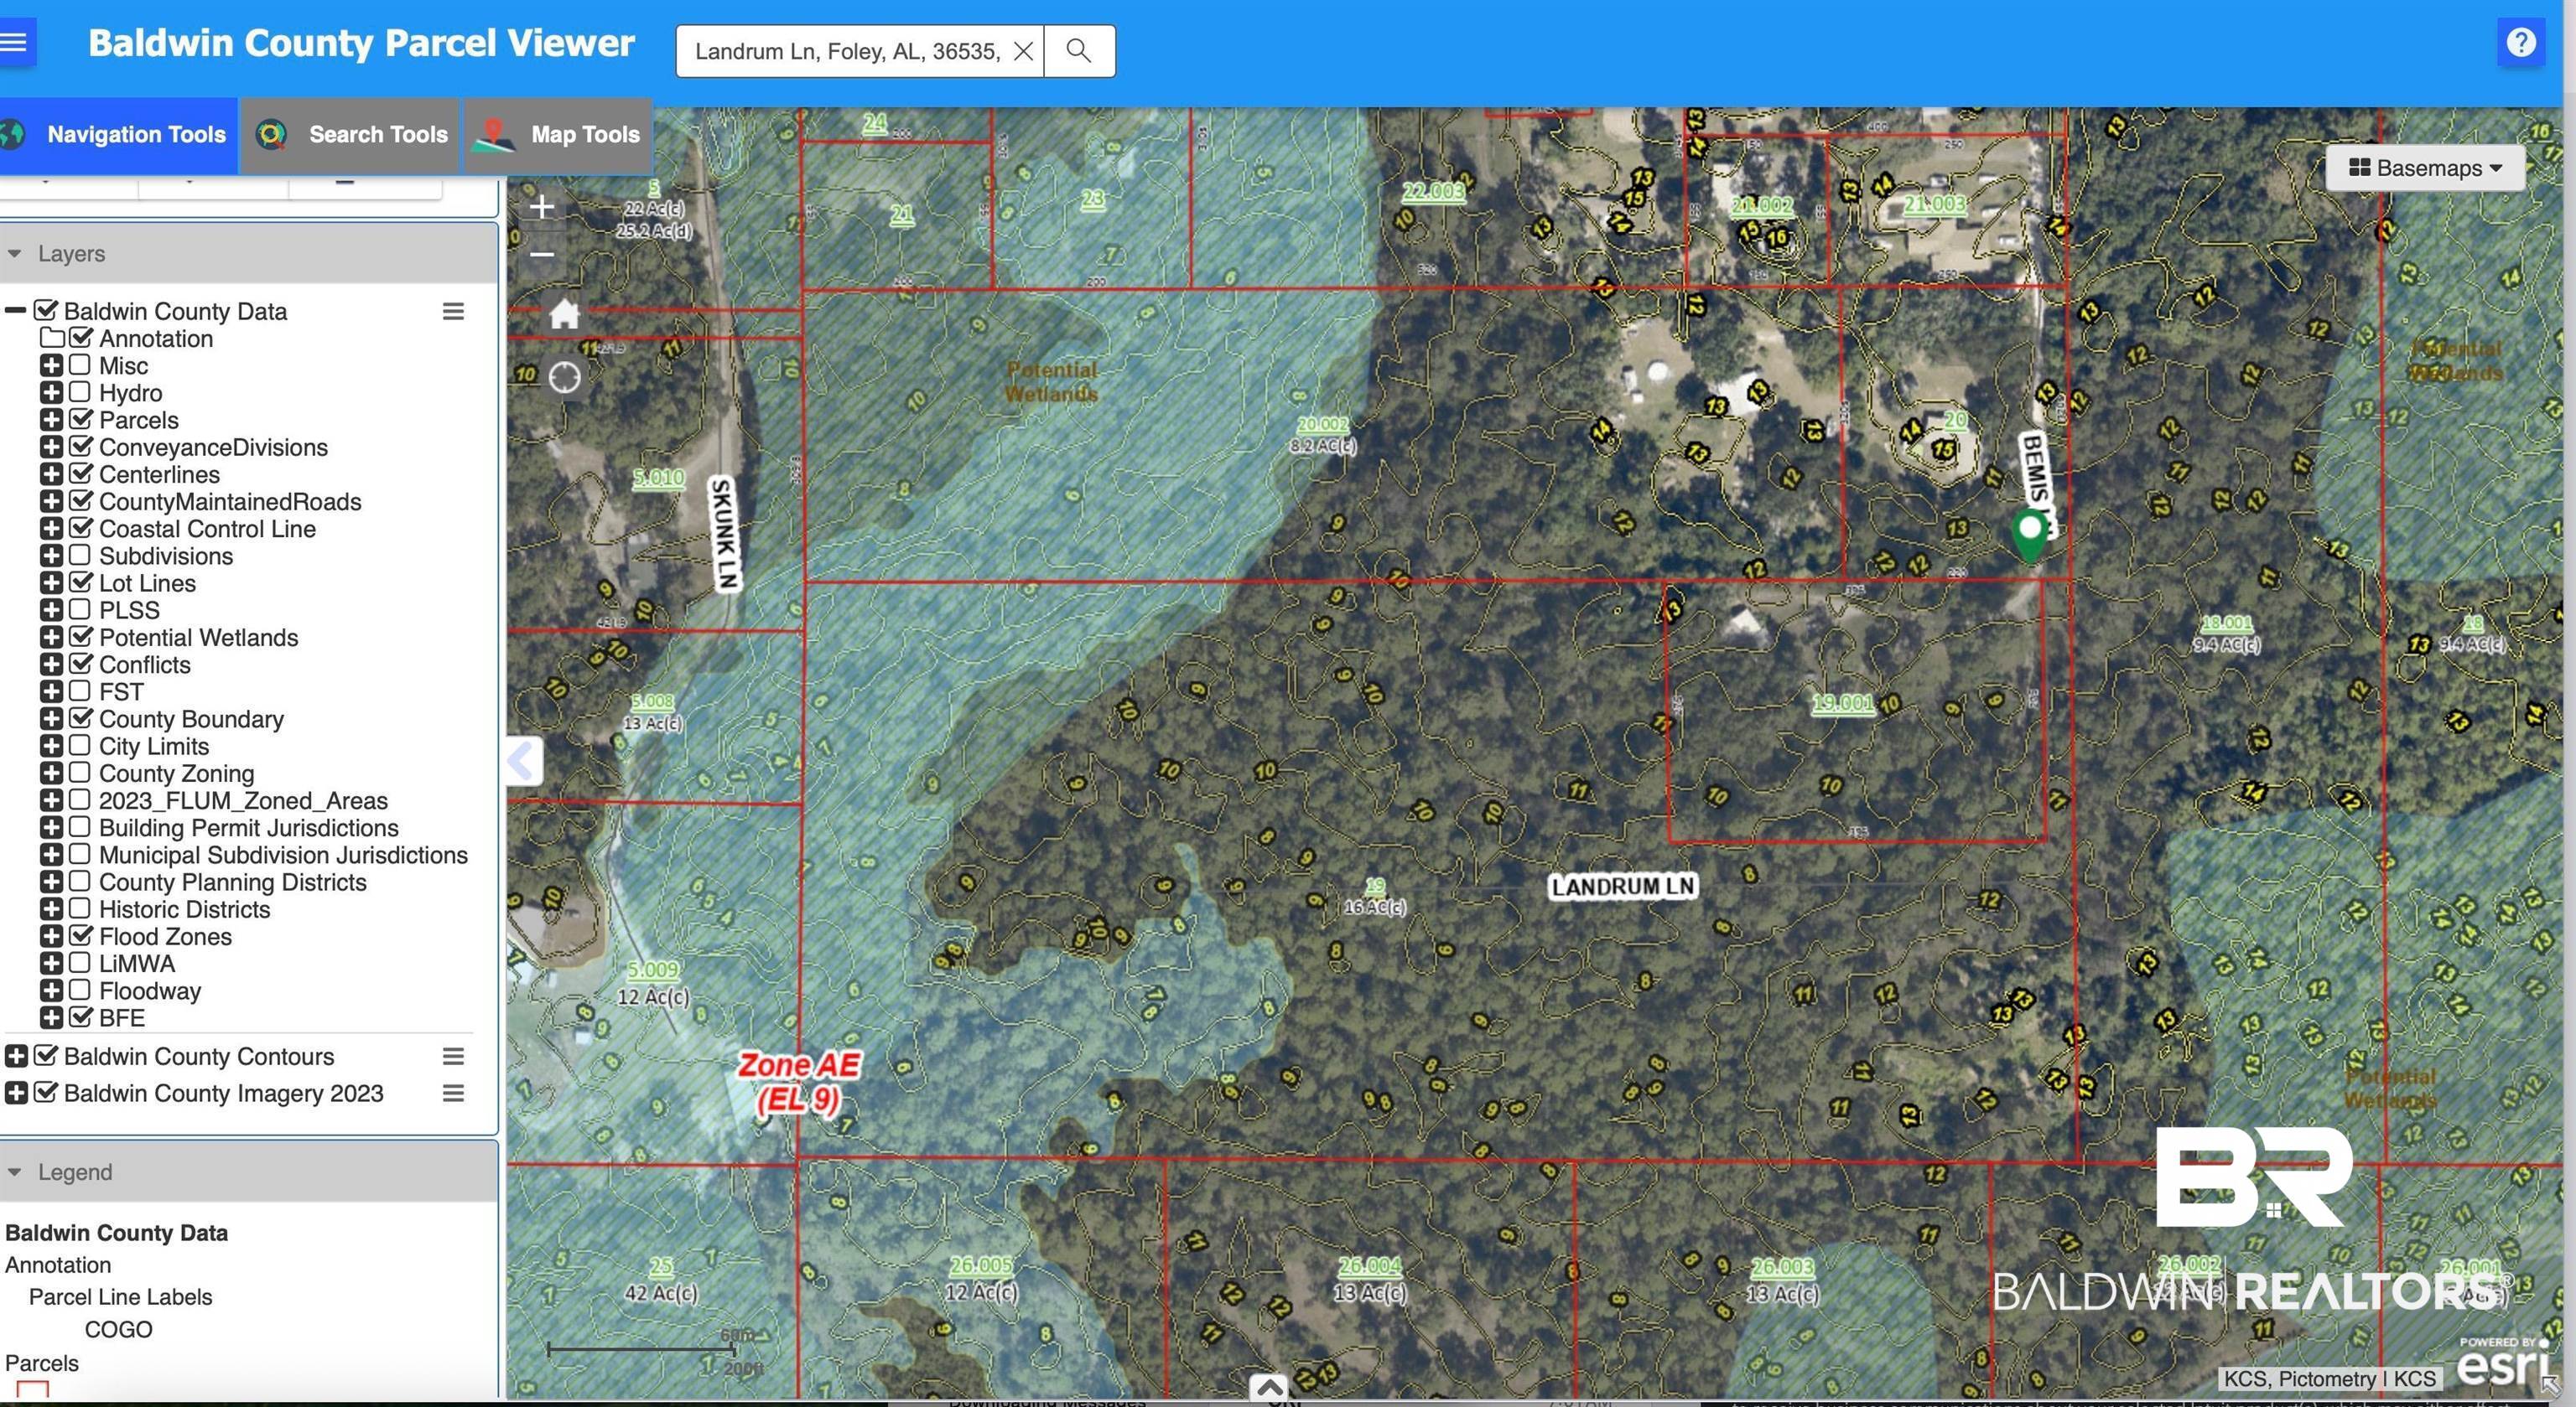This screenshot has height=1407, width=2576.
Task: Click the Zone AE (EL 9) label
Action: [x=798, y=1082]
